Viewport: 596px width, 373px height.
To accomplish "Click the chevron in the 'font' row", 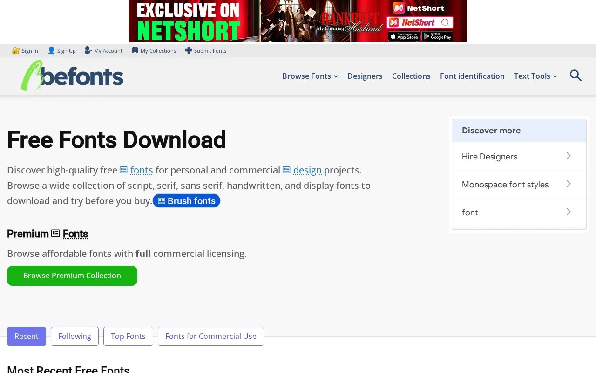I will [569, 212].
